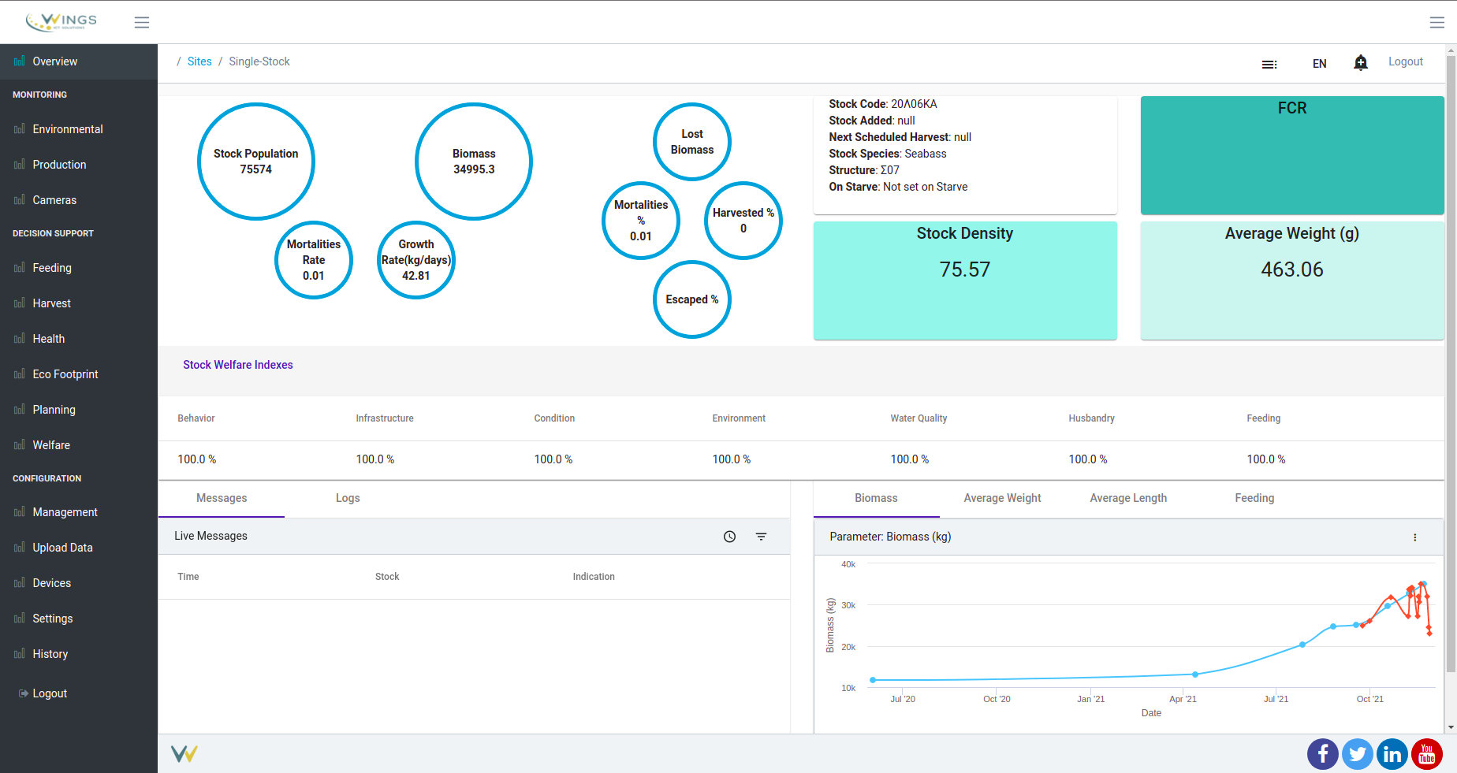This screenshot has width=1457, height=773.
Task: Open Health page in sidebar
Action: [x=79, y=339]
